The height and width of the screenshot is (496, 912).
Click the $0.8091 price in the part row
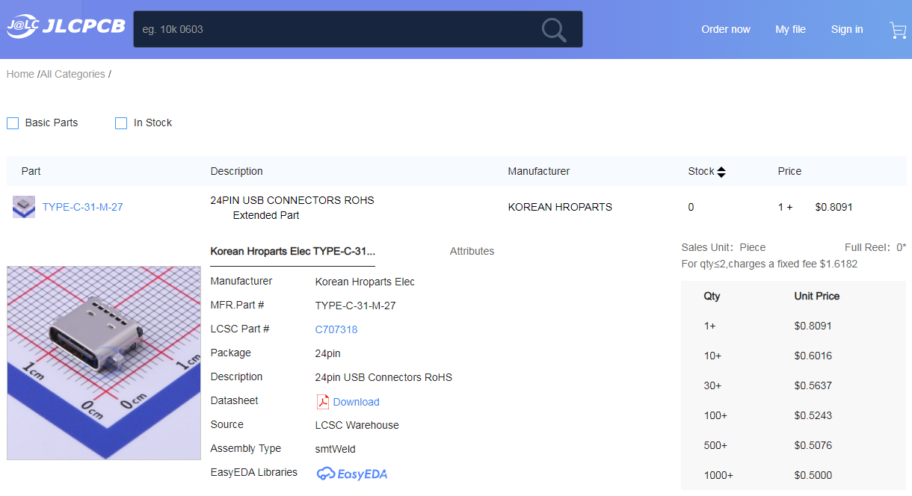834,207
